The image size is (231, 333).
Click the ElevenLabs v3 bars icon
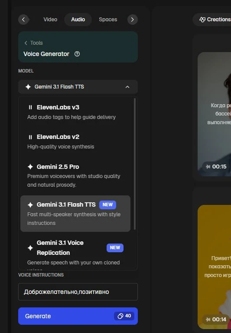click(30, 108)
